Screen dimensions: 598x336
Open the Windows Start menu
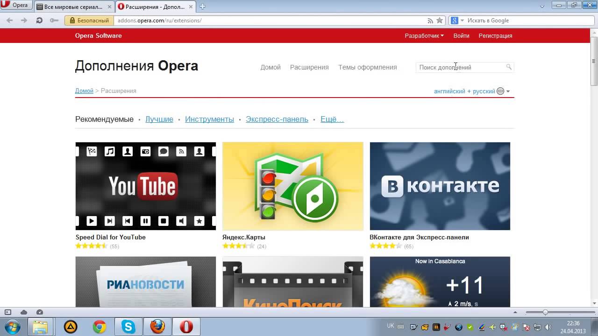pos(13,327)
